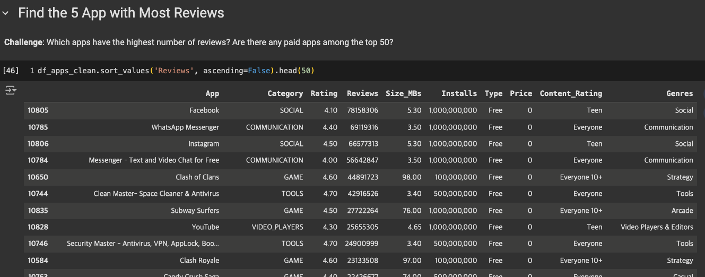This screenshot has width=705, height=277.
Task: Click the Challenge description text
Action: [x=198, y=42]
